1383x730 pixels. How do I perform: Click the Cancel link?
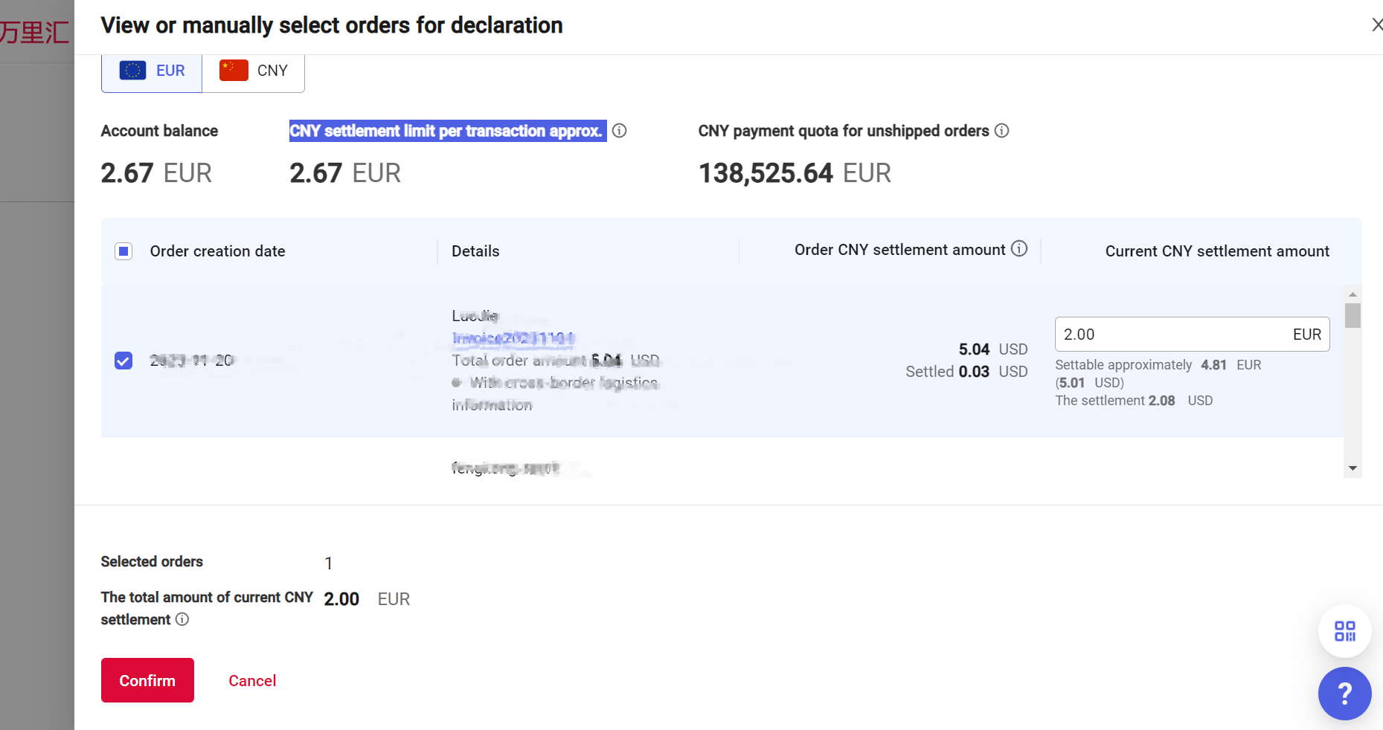(x=252, y=681)
